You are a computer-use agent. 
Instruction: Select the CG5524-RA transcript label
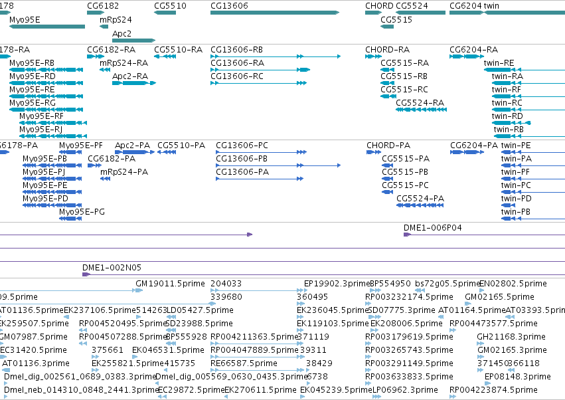point(420,103)
